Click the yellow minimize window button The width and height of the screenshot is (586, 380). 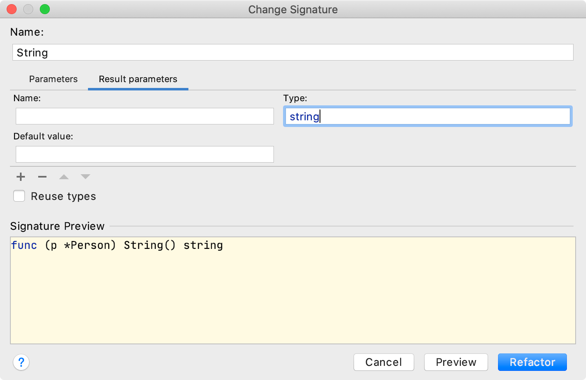28,9
